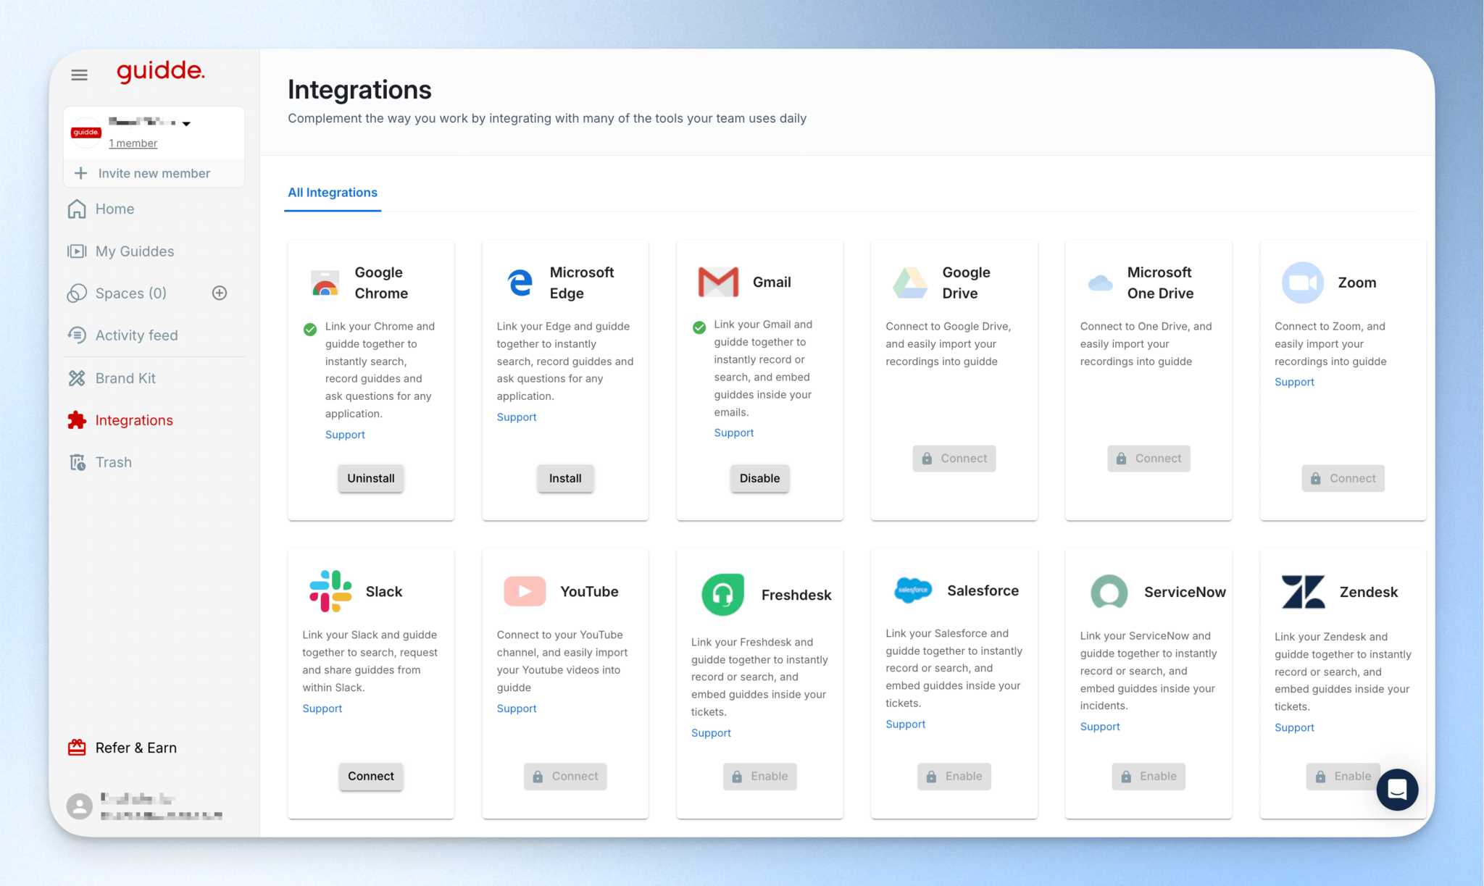
Task: Click the Slack logo icon
Action: [330, 591]
